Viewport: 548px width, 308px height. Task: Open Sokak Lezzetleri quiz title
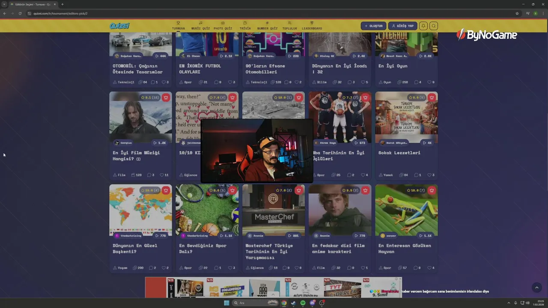coord(399,153)
